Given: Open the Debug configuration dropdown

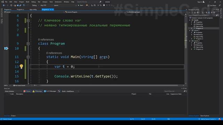Looking at the screenshot, I should [35, 6].
